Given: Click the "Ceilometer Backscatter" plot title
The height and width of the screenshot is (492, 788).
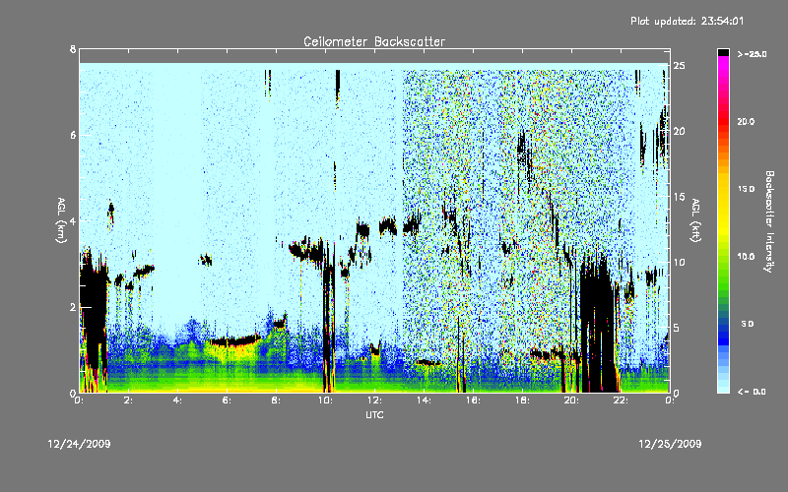Looking at the screenshot, I should click(374, 41).
